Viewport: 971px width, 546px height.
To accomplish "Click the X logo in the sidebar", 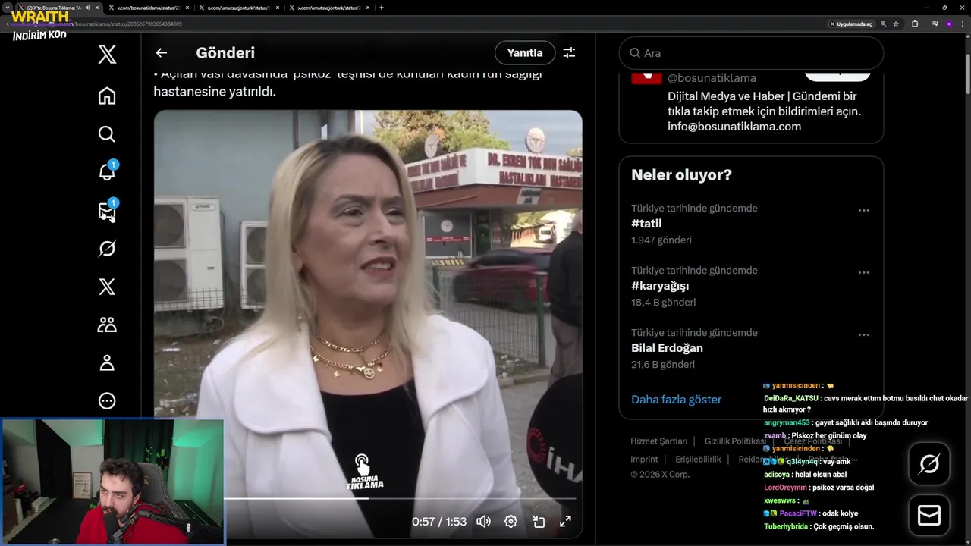I will coord(107,54).
